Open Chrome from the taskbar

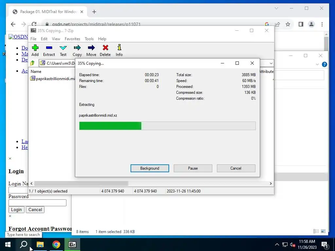click(56, 244)
